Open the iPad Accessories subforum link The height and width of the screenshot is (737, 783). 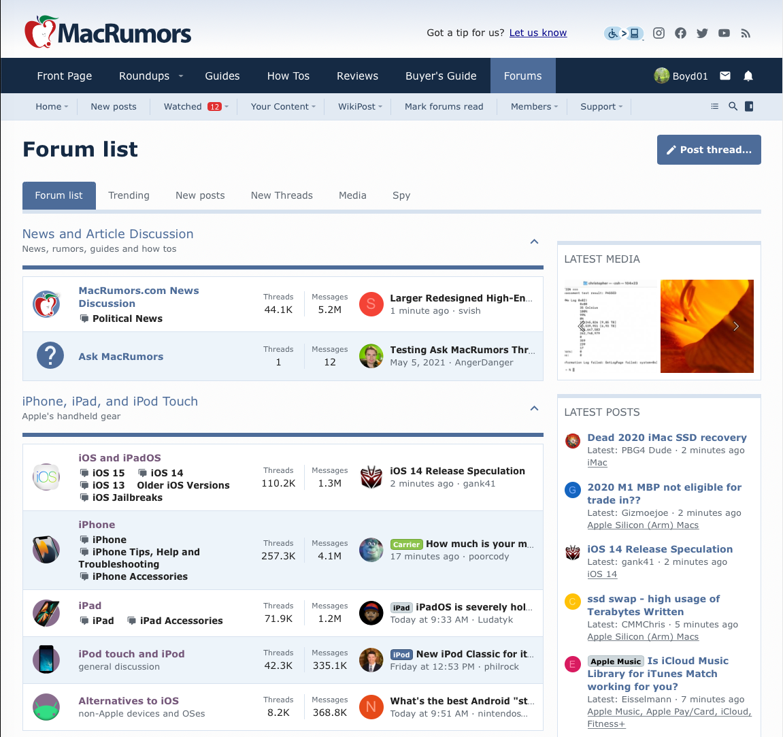(x=181, y=621)
